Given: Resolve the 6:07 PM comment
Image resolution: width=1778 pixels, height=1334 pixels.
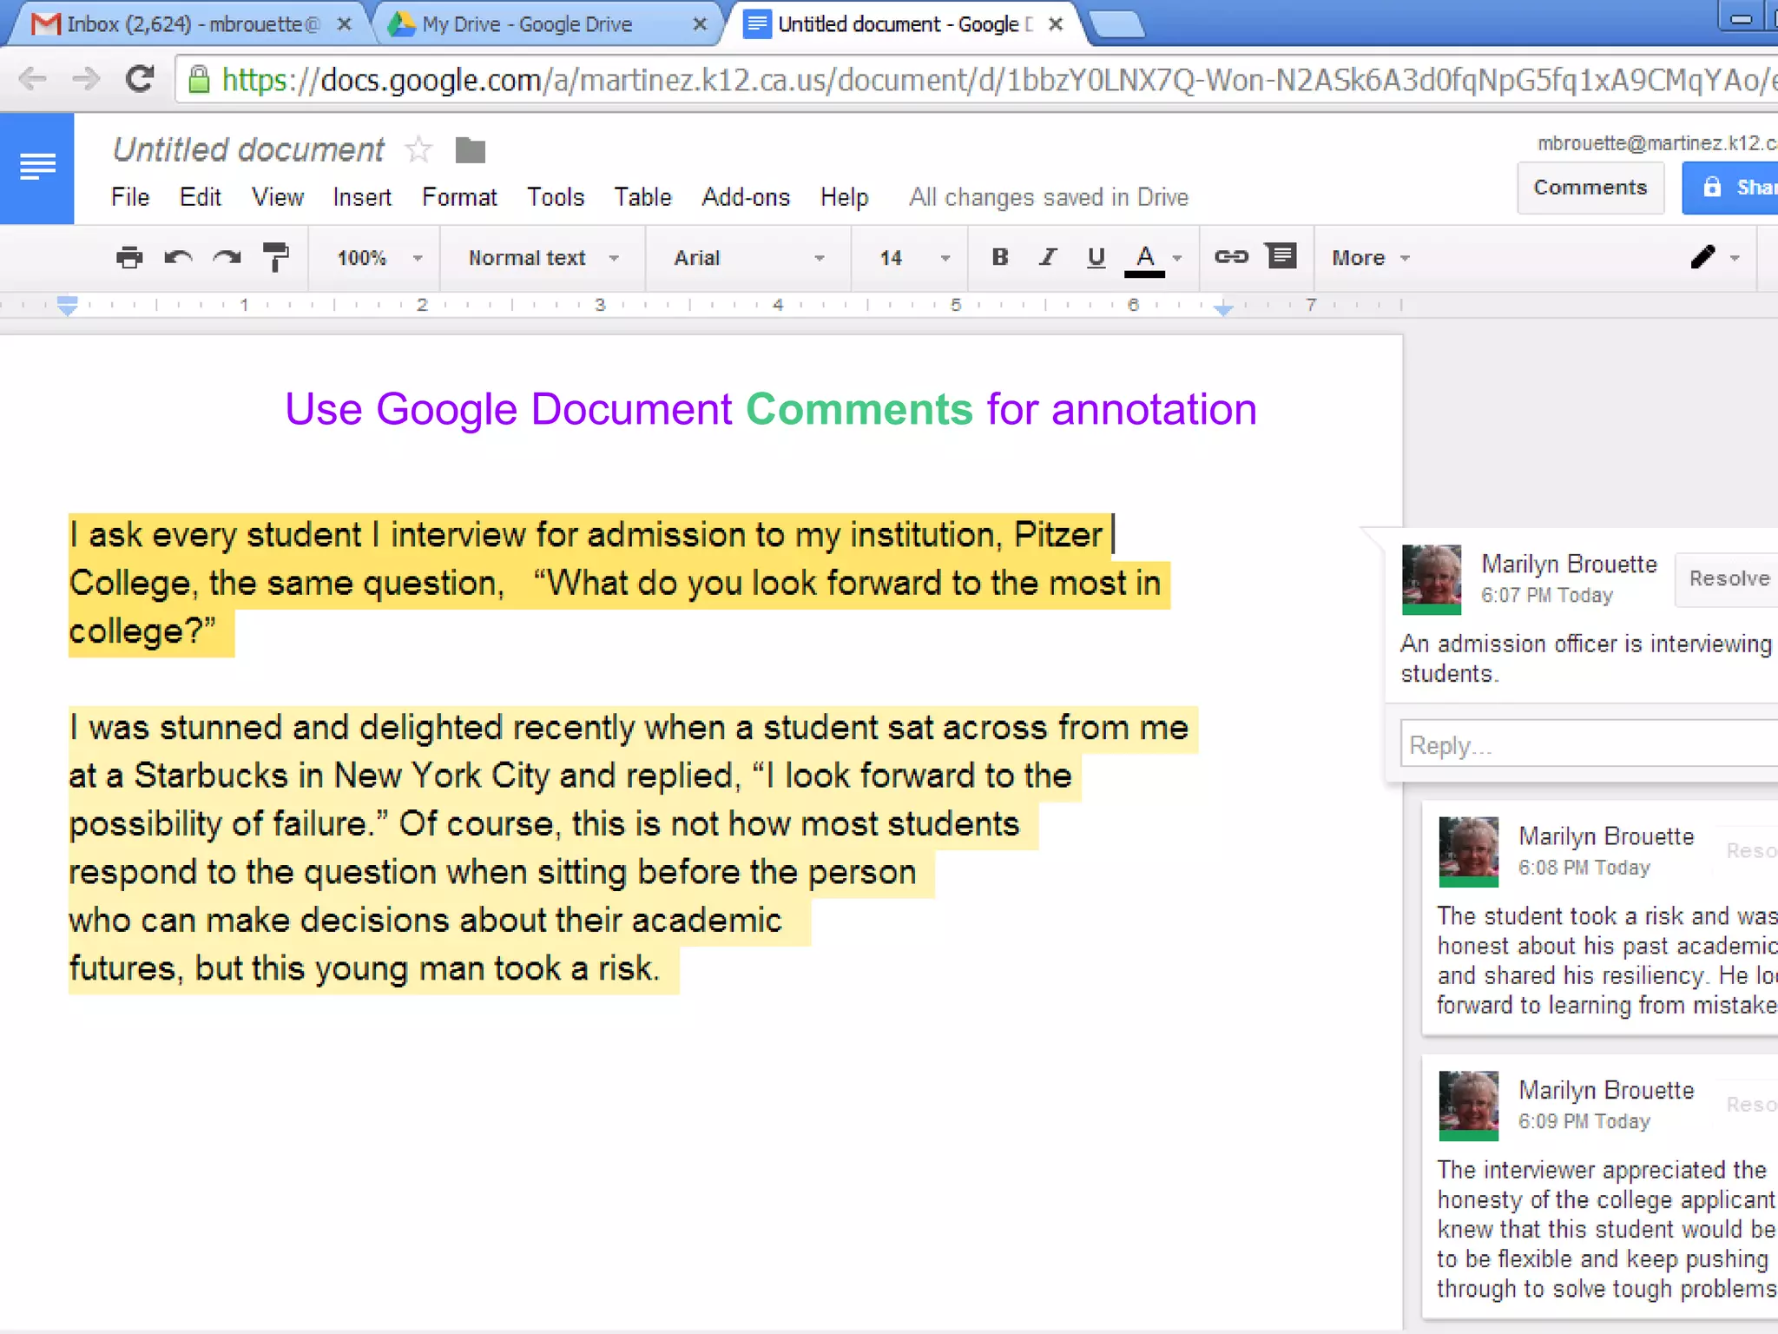Looking at the screenshot, I should pyautogui.click(x=1728, y=578).
